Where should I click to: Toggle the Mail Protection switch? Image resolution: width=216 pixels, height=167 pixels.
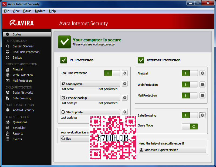tap(190, 95)
